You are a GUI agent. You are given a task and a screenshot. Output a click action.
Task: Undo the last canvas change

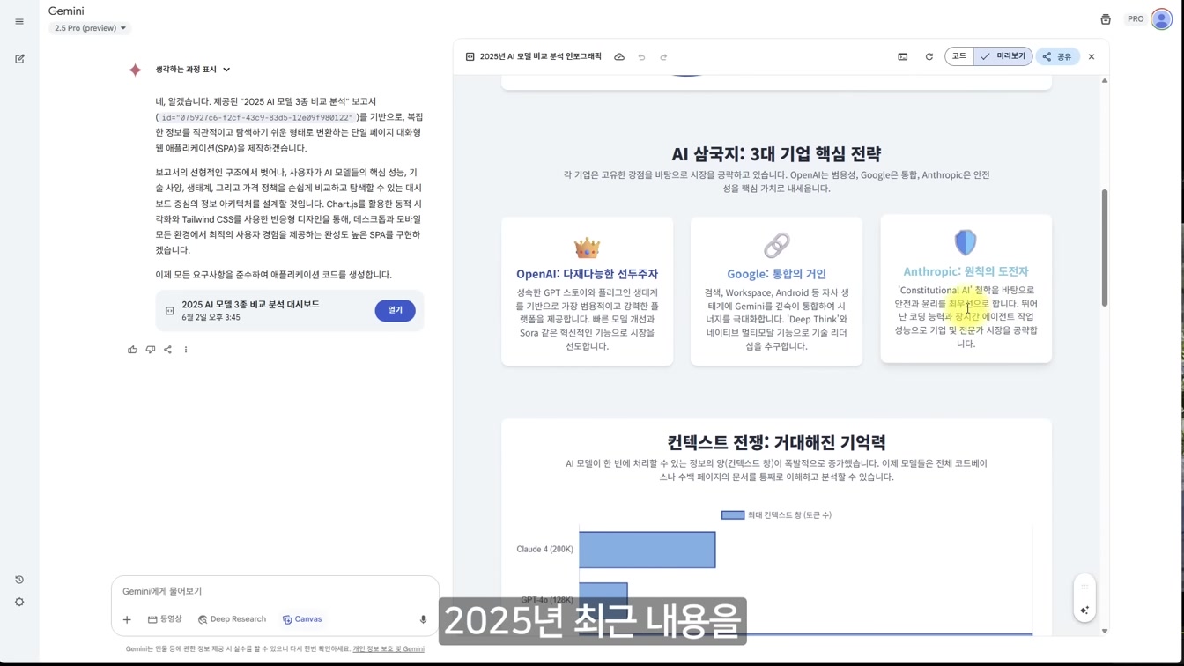tap(641, 57)
